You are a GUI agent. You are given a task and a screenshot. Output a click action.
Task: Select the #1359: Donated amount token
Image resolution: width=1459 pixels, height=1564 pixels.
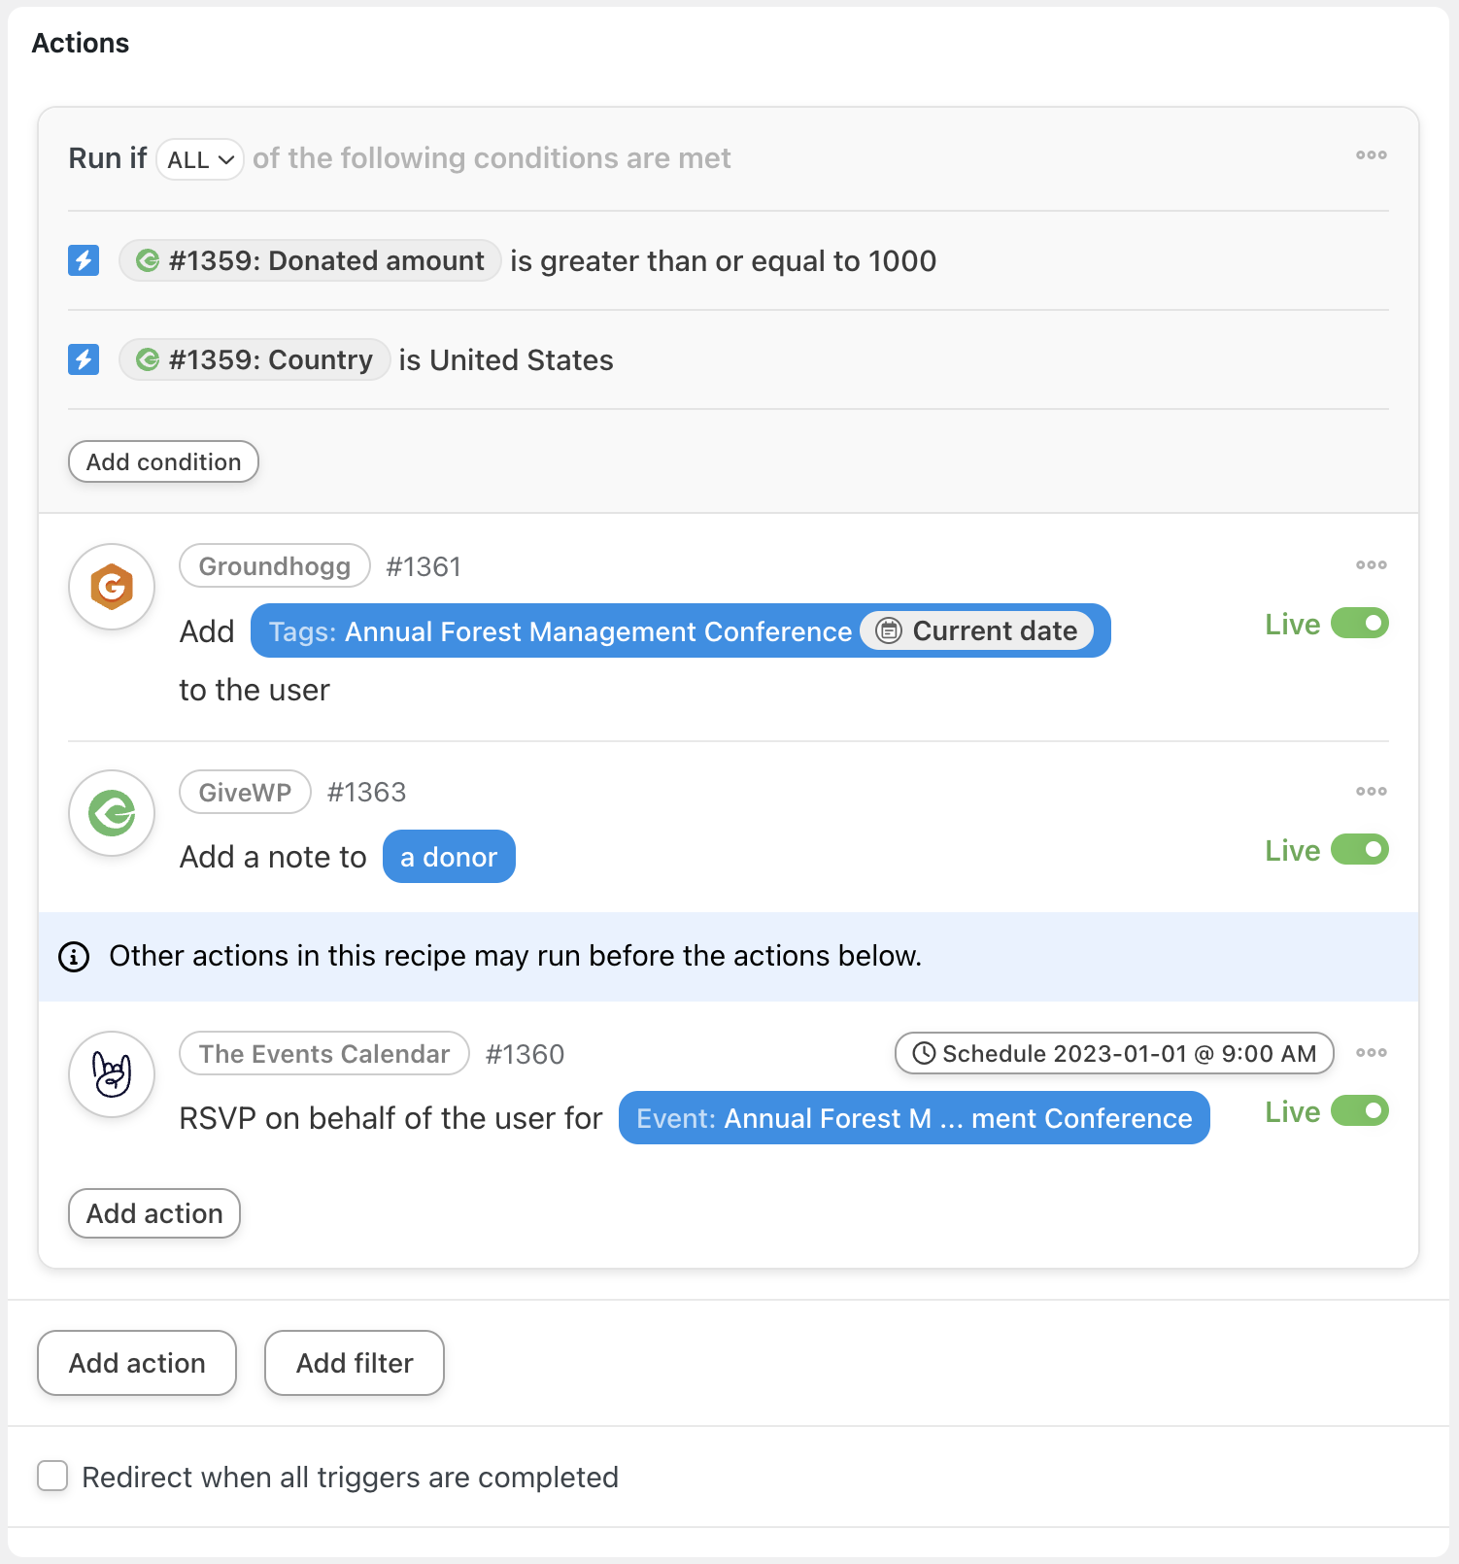[310, 260]
